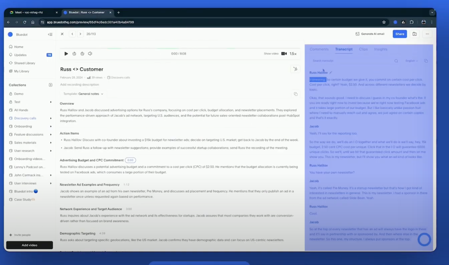This screenshot has height=265, width=449.
Task: Change the 1.5x playback speed
Action: pyautogui.click(x=293, y=54)
